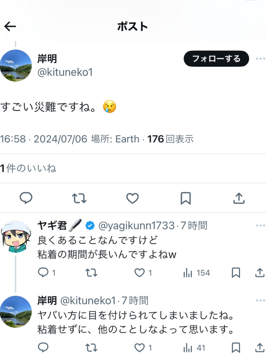Open the @kituneko1 profile handle in header

tap(65, 72)
